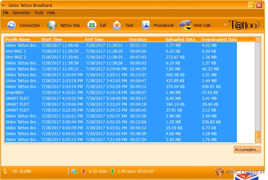Launch Web Calls smiley icon
Viewport: 268px width, 180px height.
(186, 25)
